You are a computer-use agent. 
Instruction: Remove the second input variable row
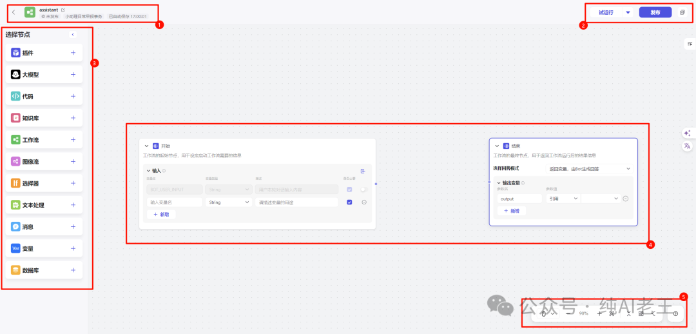(364, 202)
